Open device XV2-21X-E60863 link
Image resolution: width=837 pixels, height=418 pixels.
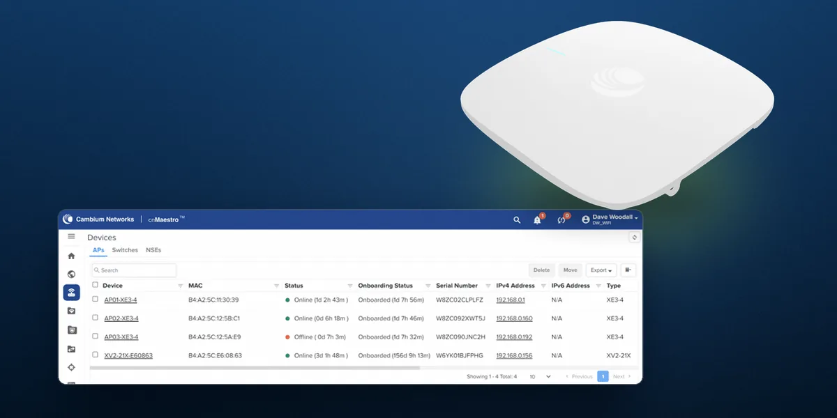click(128, 355)
